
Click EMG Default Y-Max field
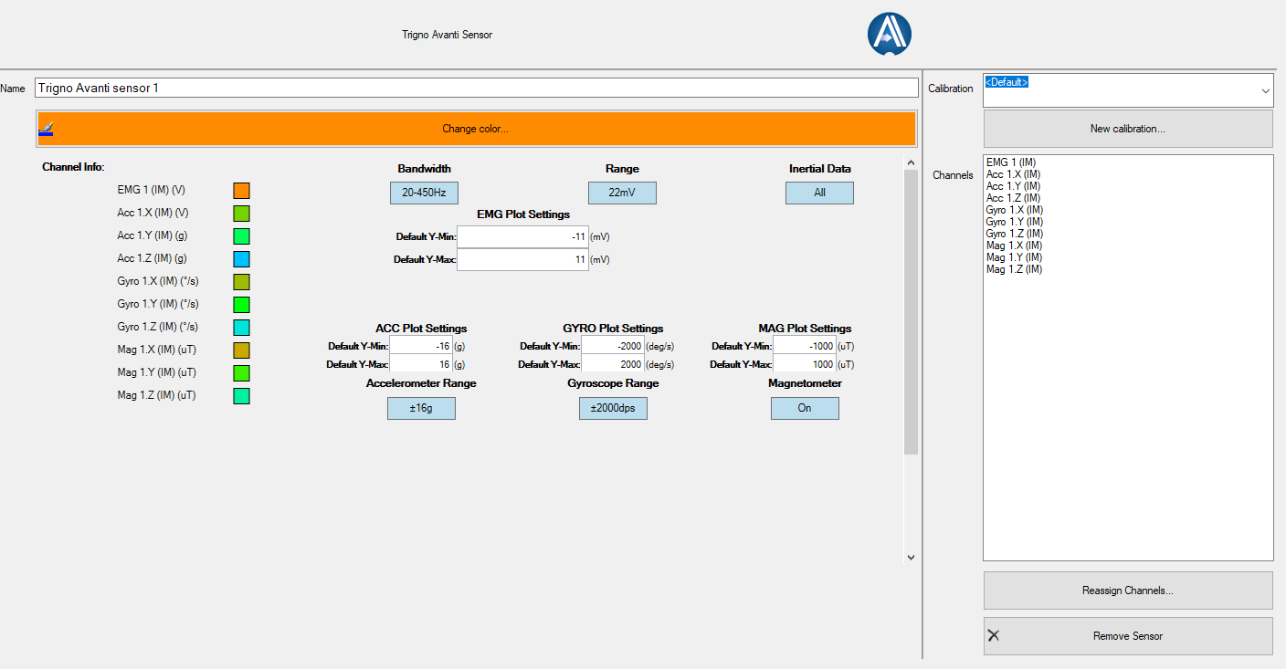pos(522,259)
